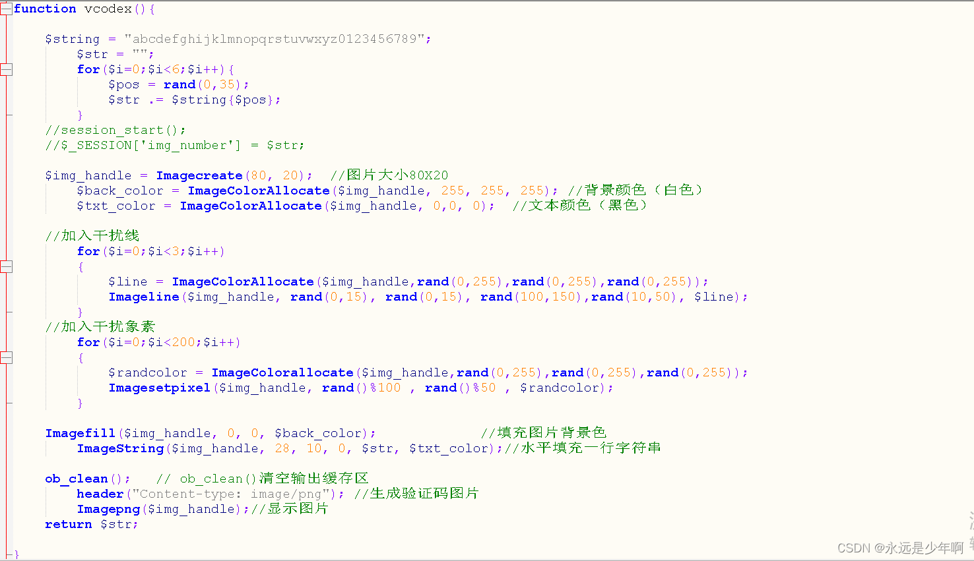Viewport: 974px width, 561px height.
Task: Click the '$txt_color' variable assignment
Action: [x=116, y=206]
